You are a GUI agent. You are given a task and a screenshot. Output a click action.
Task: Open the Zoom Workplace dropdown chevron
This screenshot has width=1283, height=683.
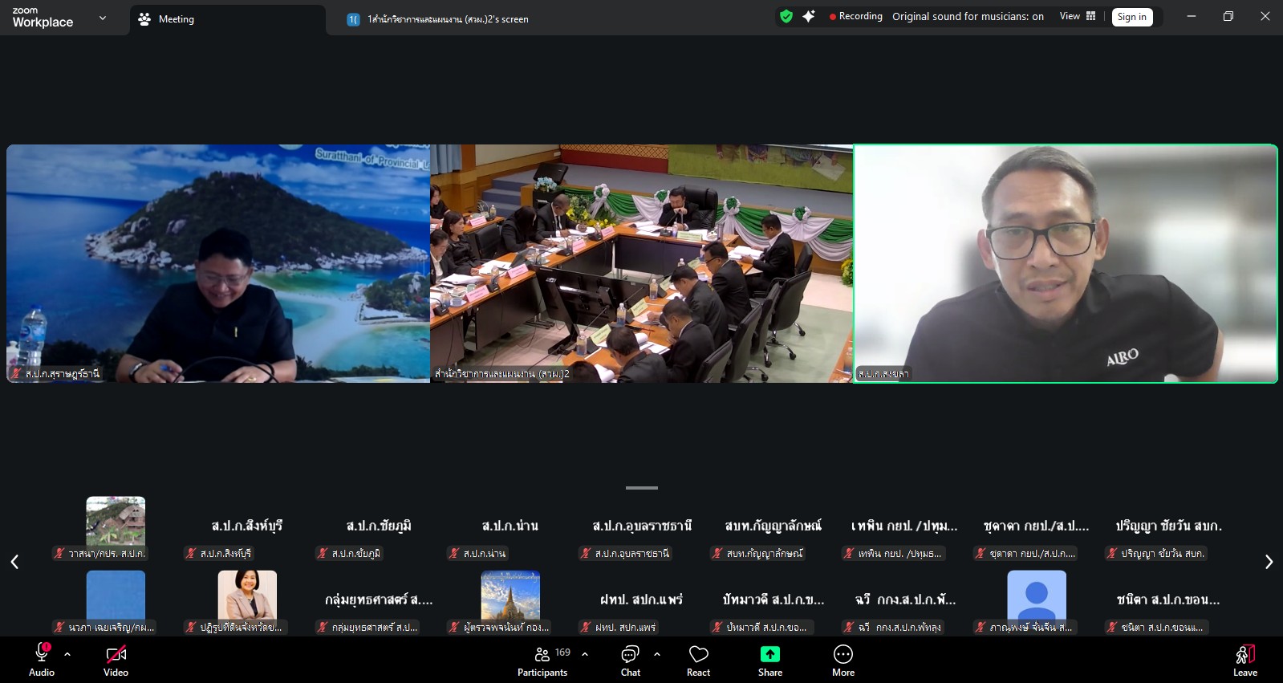pos(102,18)
